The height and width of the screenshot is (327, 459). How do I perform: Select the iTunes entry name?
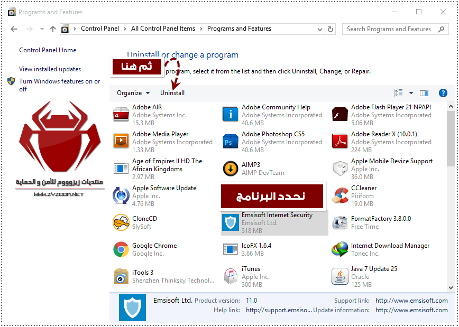[251, 268]
